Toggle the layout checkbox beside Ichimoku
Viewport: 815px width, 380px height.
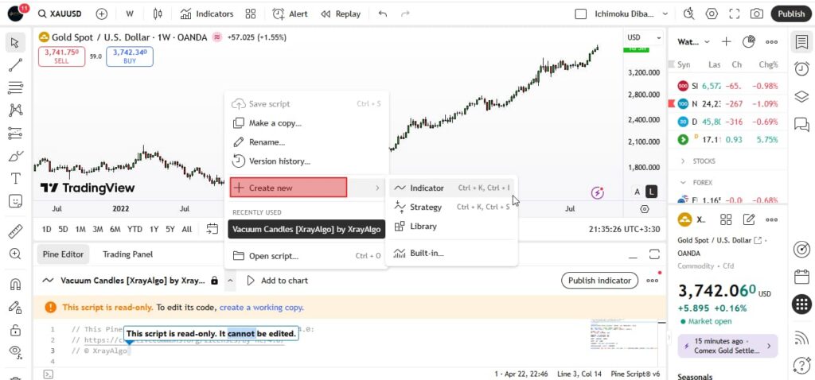click(x=580, y=14)
